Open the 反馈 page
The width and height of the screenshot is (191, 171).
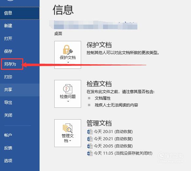(x=20, y=148)
